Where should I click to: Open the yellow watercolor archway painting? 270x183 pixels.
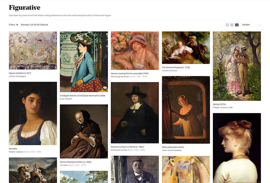[186, 169]
